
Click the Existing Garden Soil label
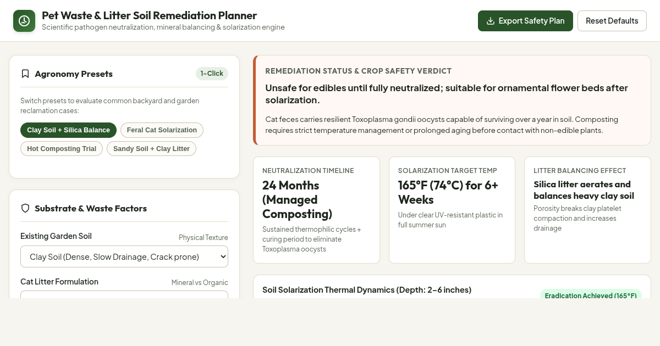tap(56, 236)
